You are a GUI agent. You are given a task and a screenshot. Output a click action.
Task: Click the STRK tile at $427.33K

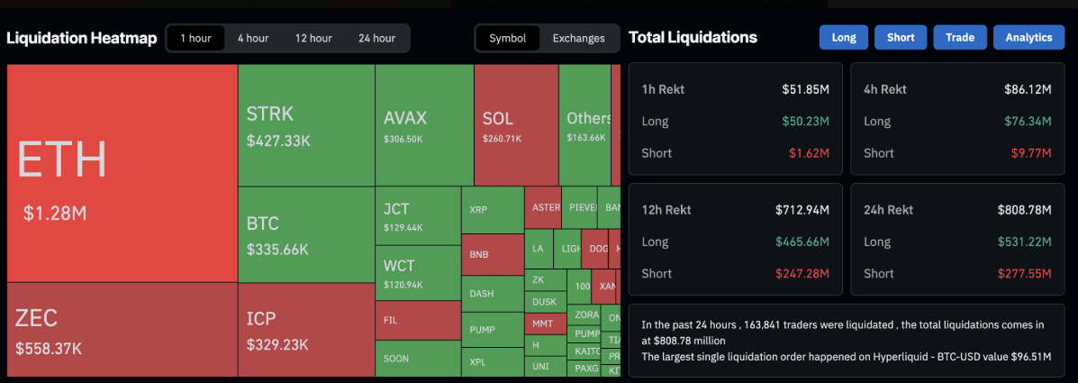(306, 125)
